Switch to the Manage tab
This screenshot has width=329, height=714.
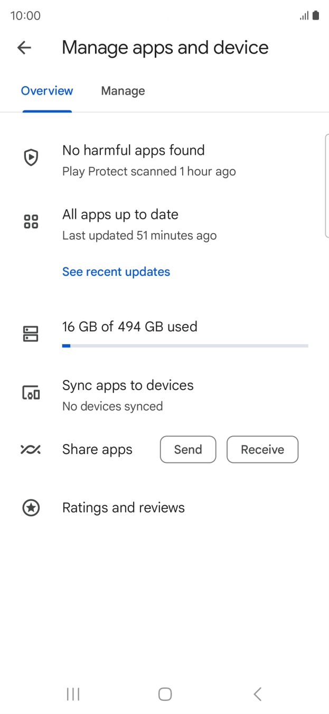coord(123,91)
